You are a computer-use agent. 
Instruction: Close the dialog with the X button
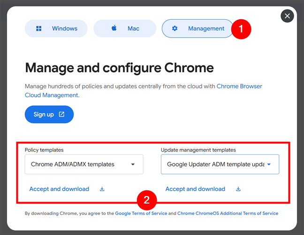287,16
